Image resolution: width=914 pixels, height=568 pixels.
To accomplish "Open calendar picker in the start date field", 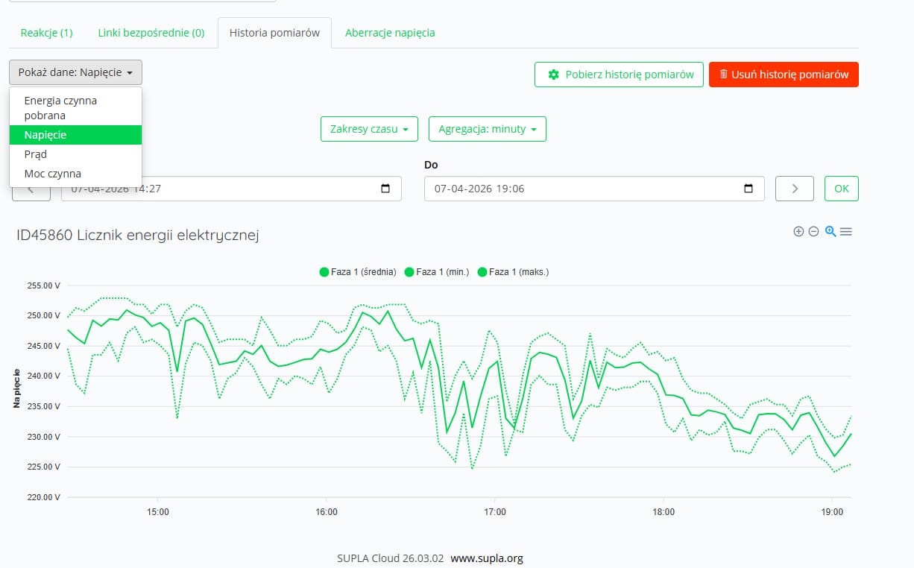I will click(x=385, y=189).
